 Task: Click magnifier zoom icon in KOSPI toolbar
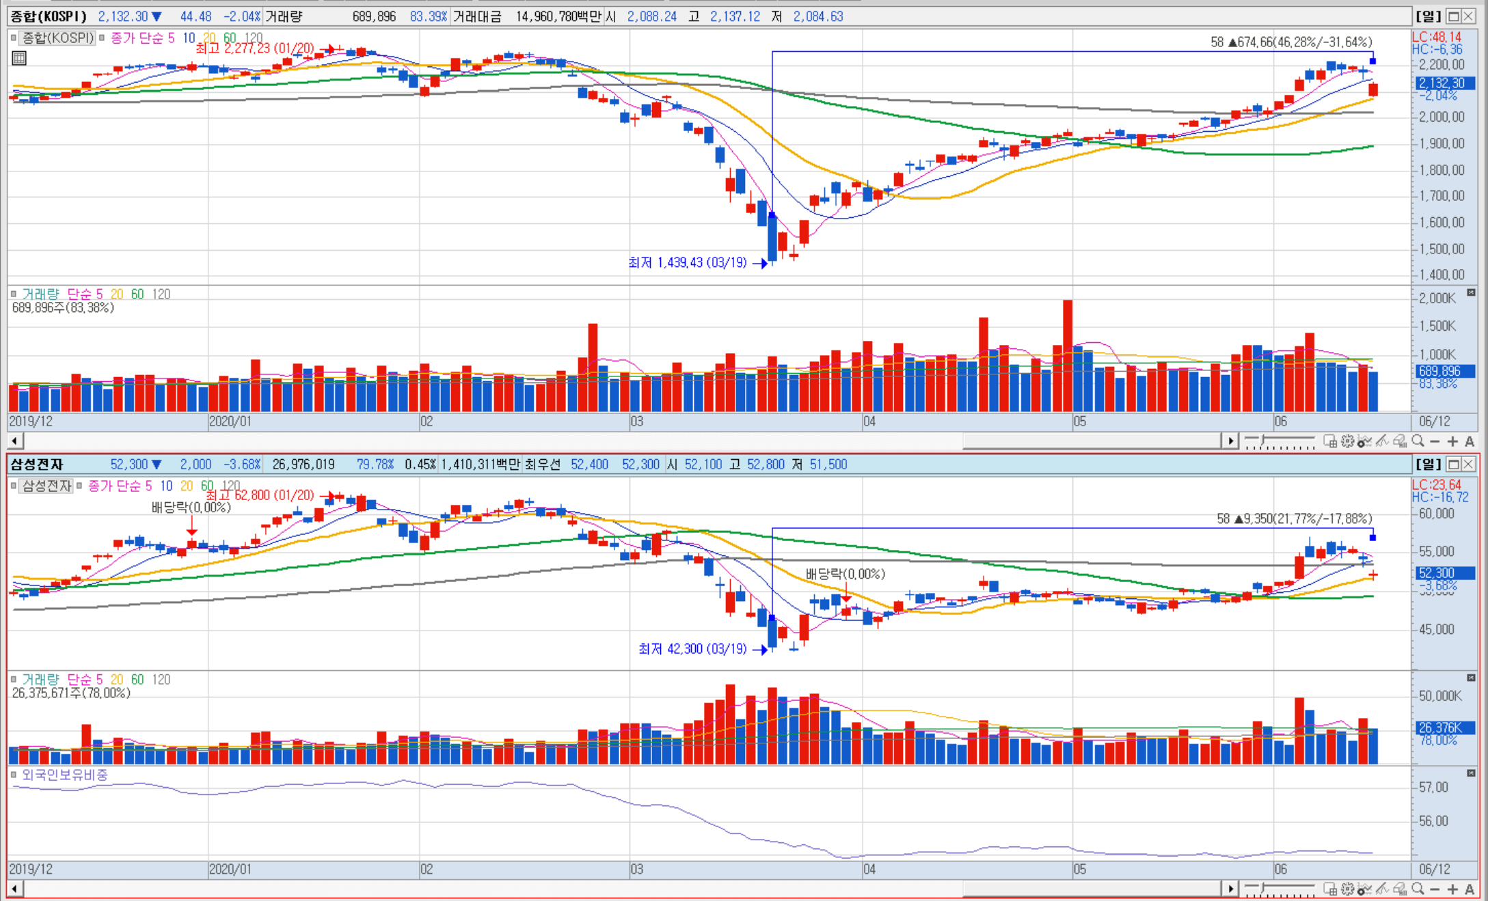pos(1418,441)
